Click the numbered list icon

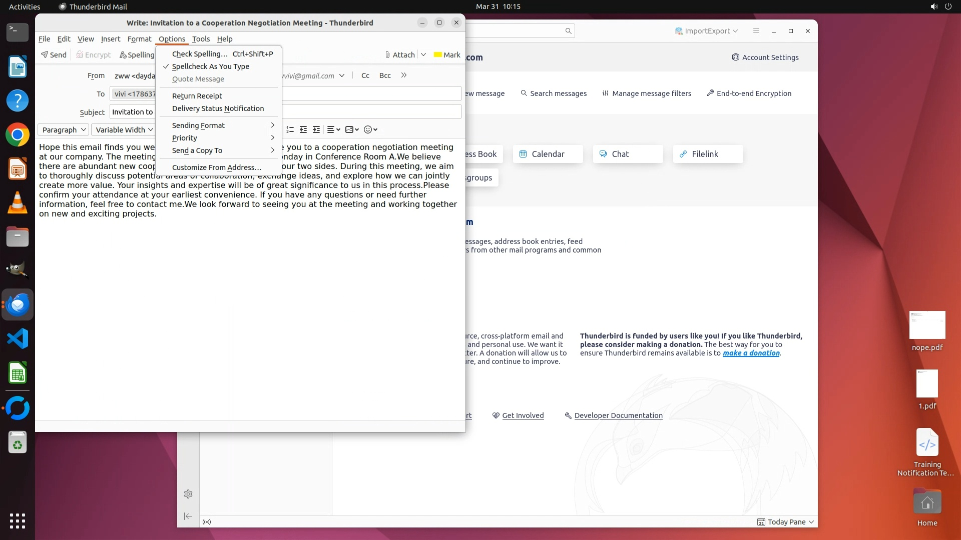[290, 129]
